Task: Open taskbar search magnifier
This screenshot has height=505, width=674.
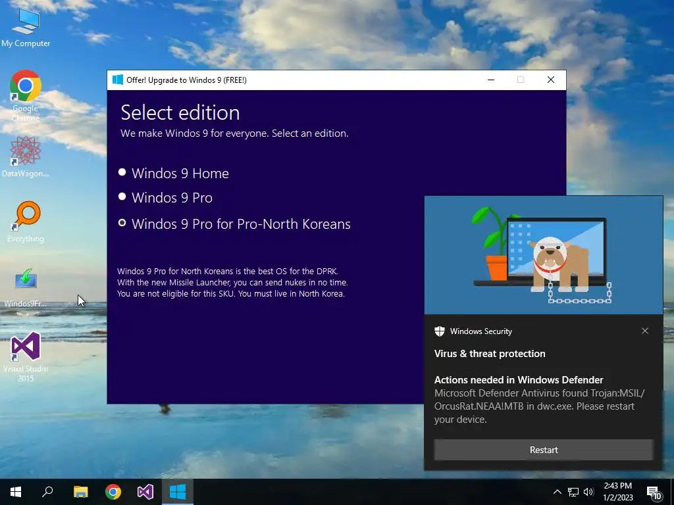Action: pos(47,492)
